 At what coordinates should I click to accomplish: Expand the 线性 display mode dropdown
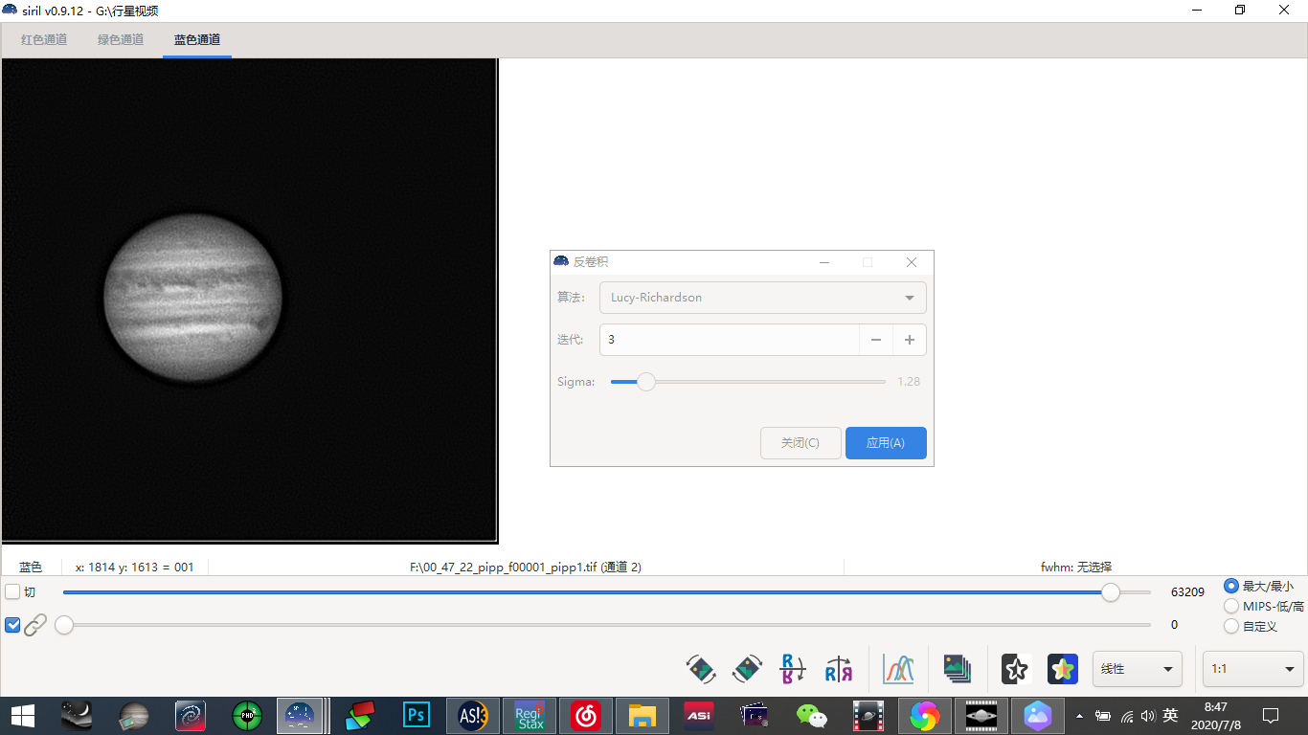point(1138,669)
